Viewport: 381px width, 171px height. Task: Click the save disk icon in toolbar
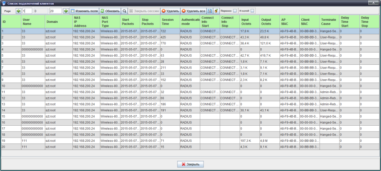210,11
